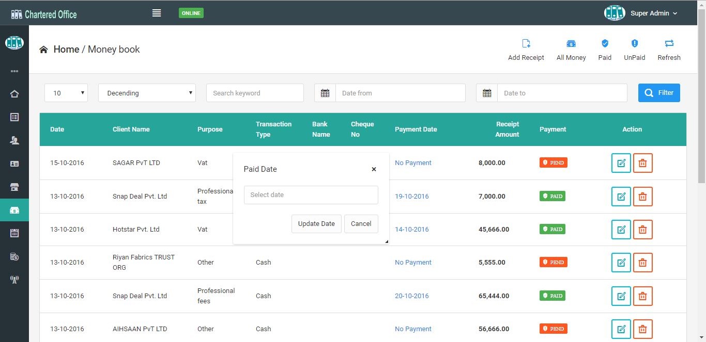Click the blue Filter button
The image size is (706, 342).
tap(659, 93)
